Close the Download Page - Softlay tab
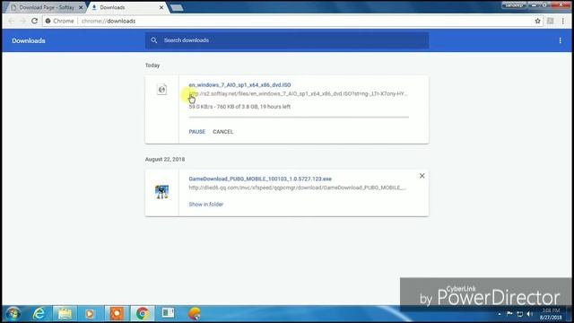574x323 pixels. [81, 7]
